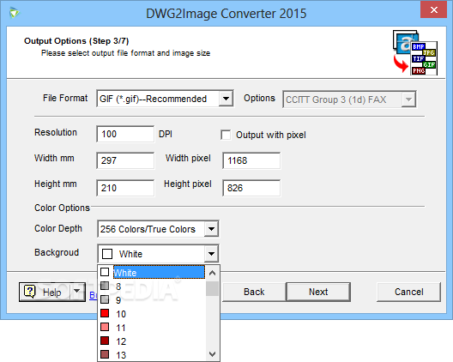Image resolution: width=453 pixels, height=362 pixels.
Task: Click the image formats converter logo
Action: coord(415,52)
